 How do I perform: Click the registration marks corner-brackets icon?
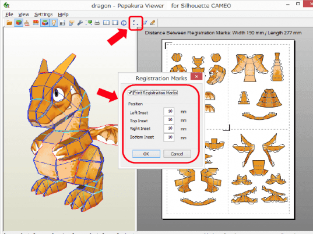(135, 23)
